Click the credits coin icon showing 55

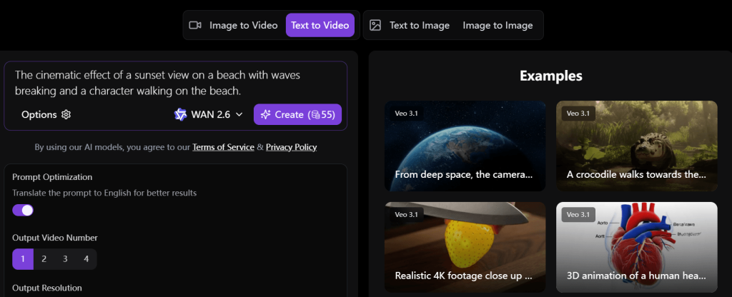tap(313, 114)
